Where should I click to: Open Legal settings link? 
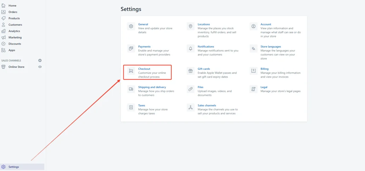pos(264,87)
